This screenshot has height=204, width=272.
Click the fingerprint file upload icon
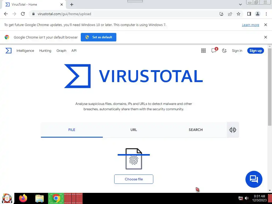134,159
